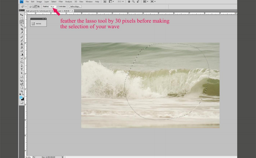Open the Help menu
This screenshot has height=158, width=256.
pos(97,2)
